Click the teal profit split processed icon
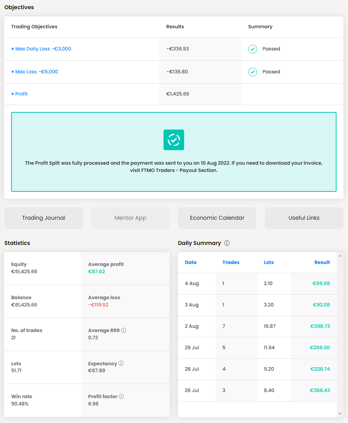Viewport: 348px width, 423px height. pyautogui.click(x=174, y=140)
